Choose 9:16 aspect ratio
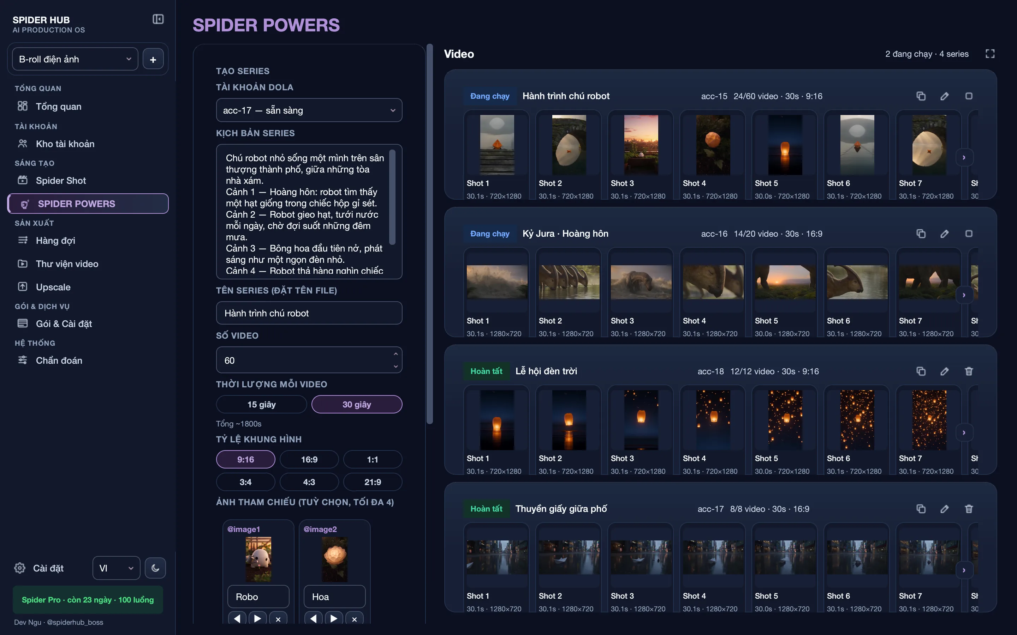The image size is (1017, 635). click(245, 459)
